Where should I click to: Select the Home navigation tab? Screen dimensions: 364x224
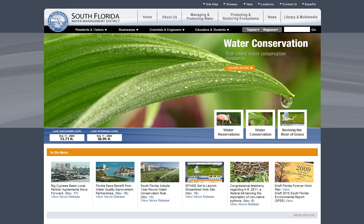(x=147, y=17)
